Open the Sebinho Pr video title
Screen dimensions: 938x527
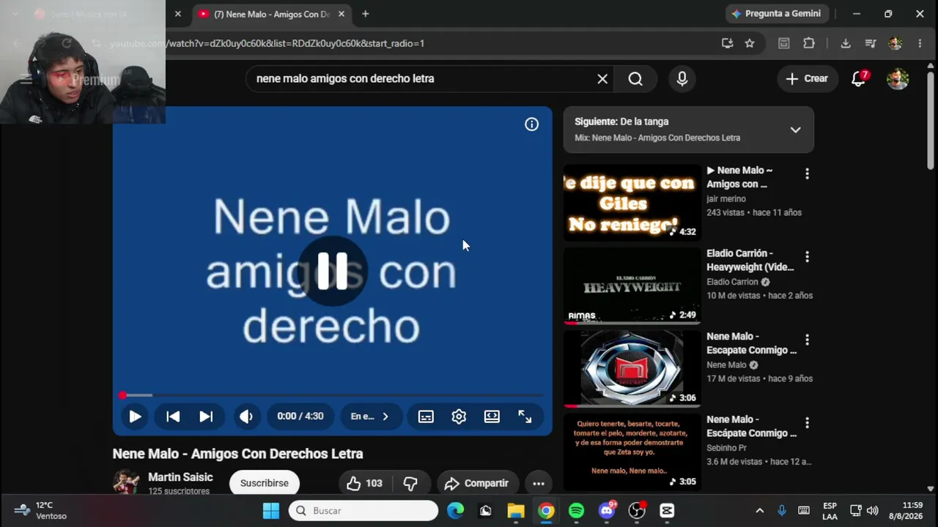[x=751, y=426]
